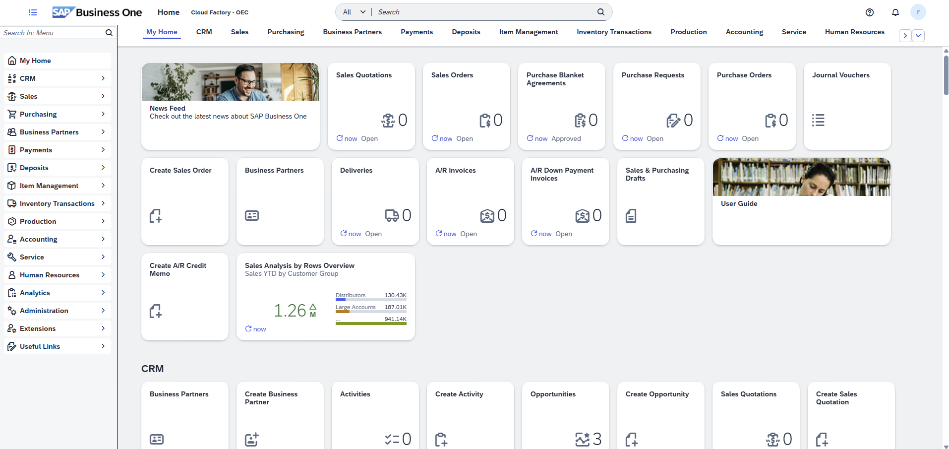Click the list icon on Journal Vouchers tile
This screenshot has width=949, height=449.
tap(818, 120)
